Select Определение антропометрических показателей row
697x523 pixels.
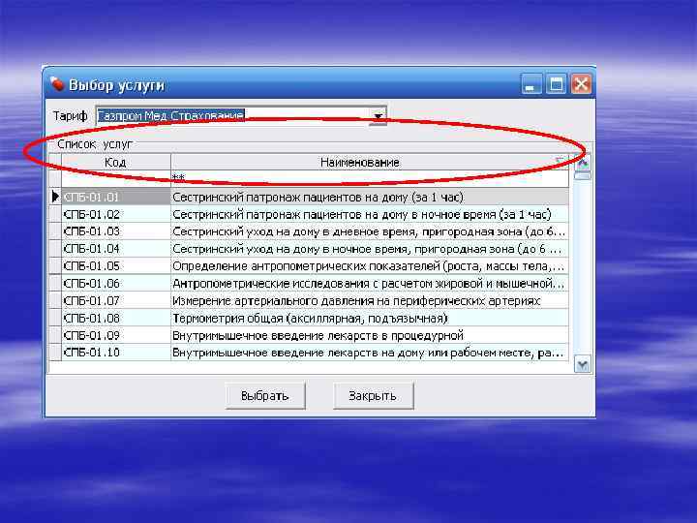coord(370,266)
